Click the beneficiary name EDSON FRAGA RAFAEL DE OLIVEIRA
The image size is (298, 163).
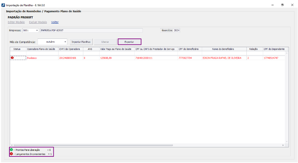point(222,58)
